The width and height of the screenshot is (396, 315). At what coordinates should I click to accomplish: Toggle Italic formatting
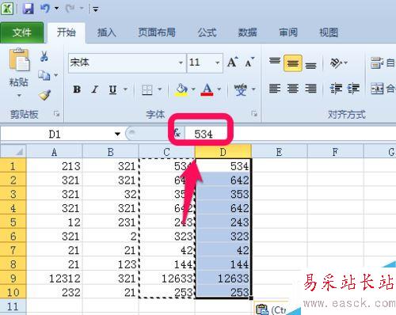pyautogui.click(x=95, y=89)
